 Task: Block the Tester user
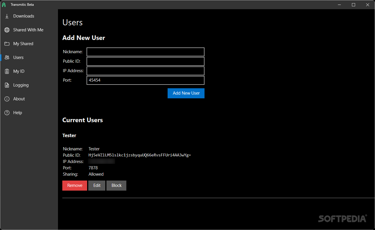point(117,185)
